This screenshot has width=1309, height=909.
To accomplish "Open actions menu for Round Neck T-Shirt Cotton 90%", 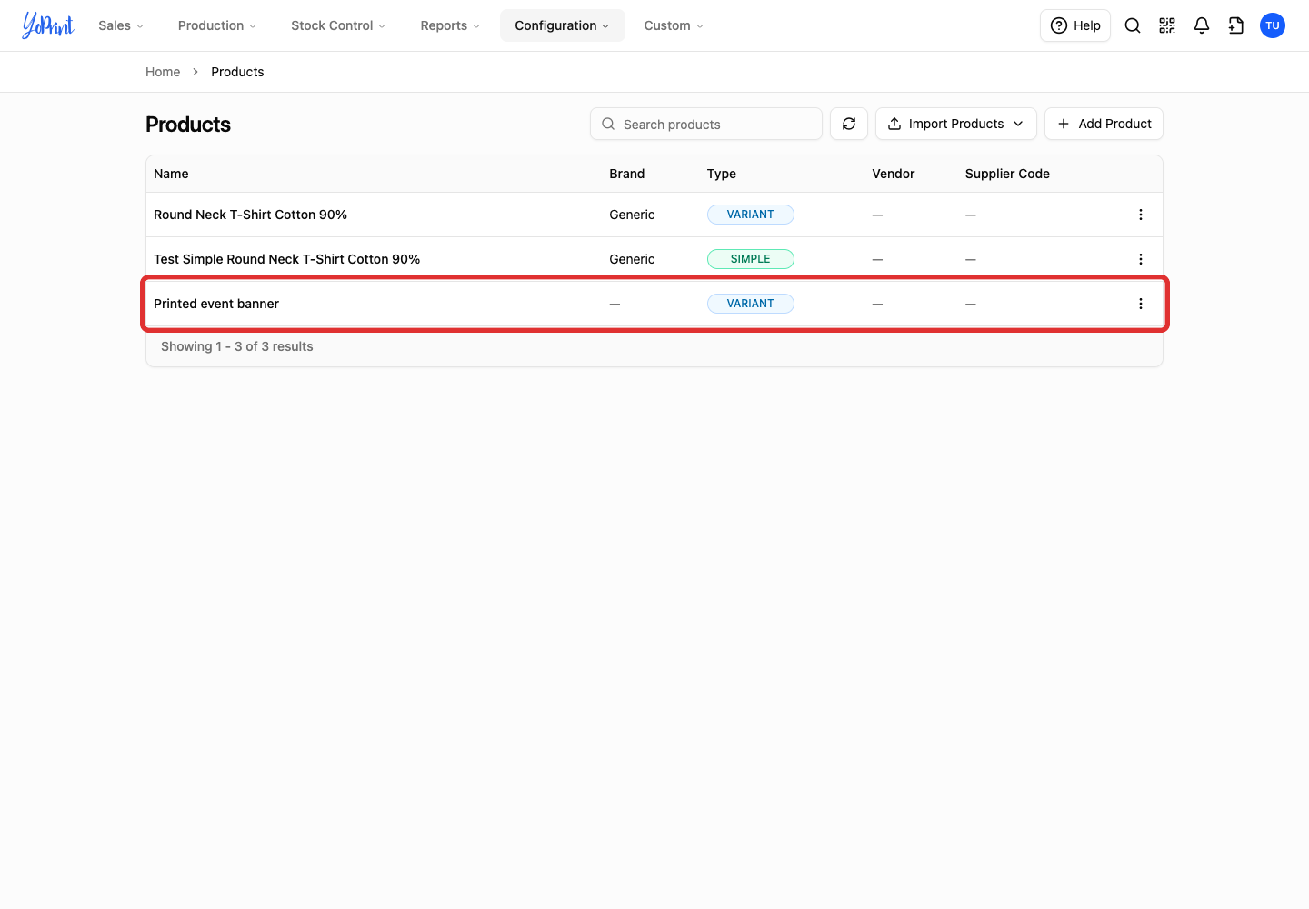I will coord(1141,215).
